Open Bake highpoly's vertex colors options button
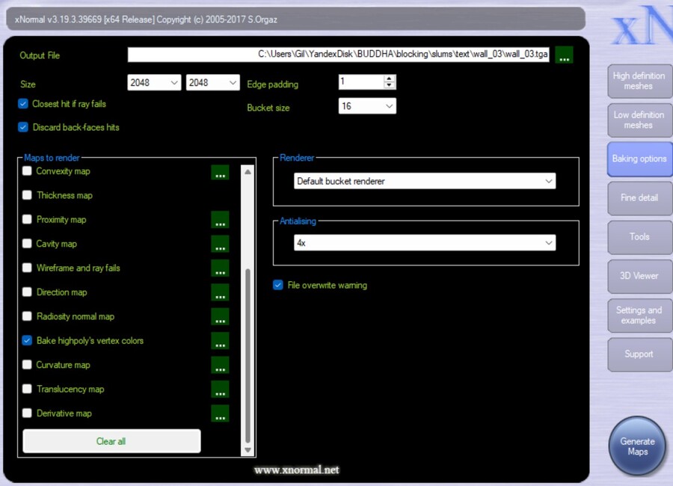The image size is (673, 486). click(220, 341)
